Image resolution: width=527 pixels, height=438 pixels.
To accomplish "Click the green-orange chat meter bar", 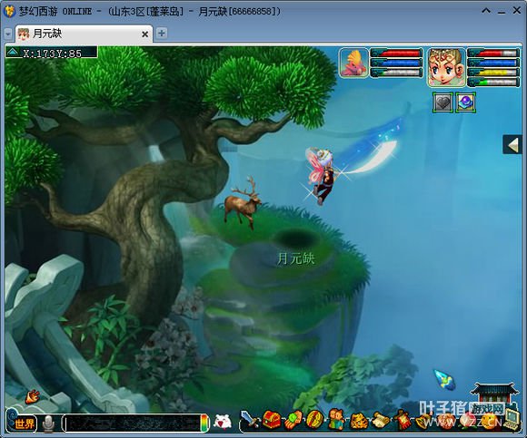I will [204, 423].
